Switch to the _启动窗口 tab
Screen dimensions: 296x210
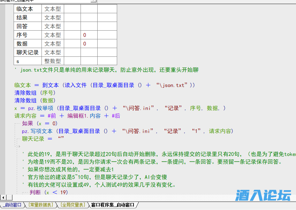(x=12, y=205)
